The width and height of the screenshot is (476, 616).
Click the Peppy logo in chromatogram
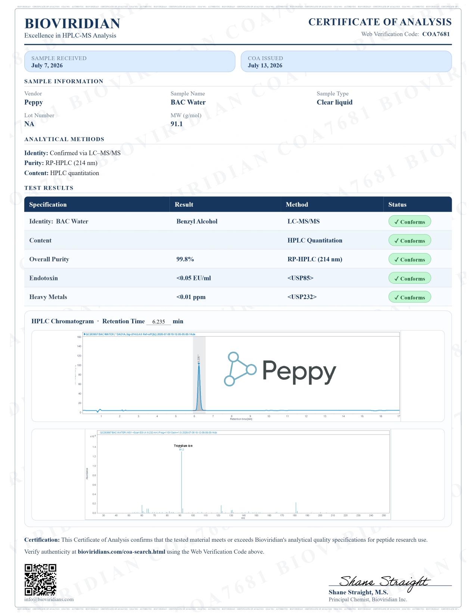pos(280,369)
